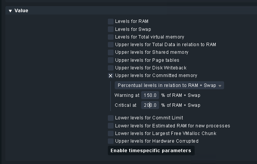Click Enable timespecific parameters button

pyautogui.click(x=151, y=151)
